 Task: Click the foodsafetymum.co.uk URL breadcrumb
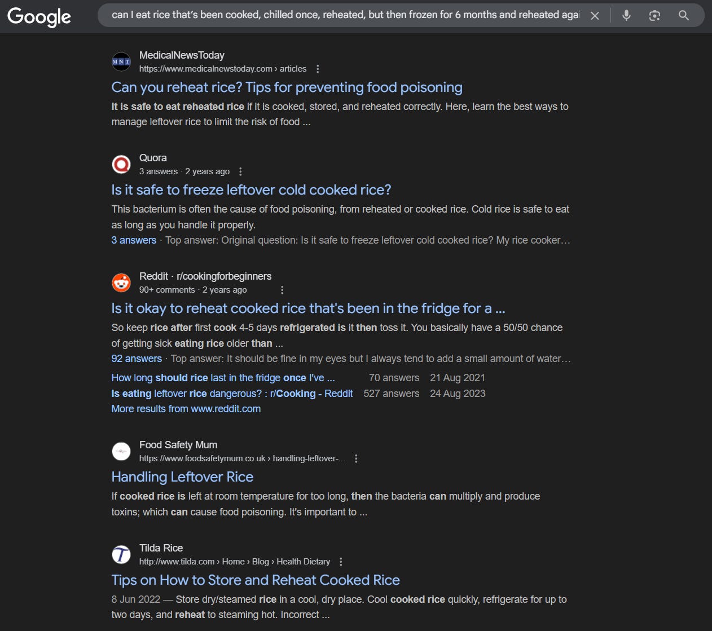(242, 458)
